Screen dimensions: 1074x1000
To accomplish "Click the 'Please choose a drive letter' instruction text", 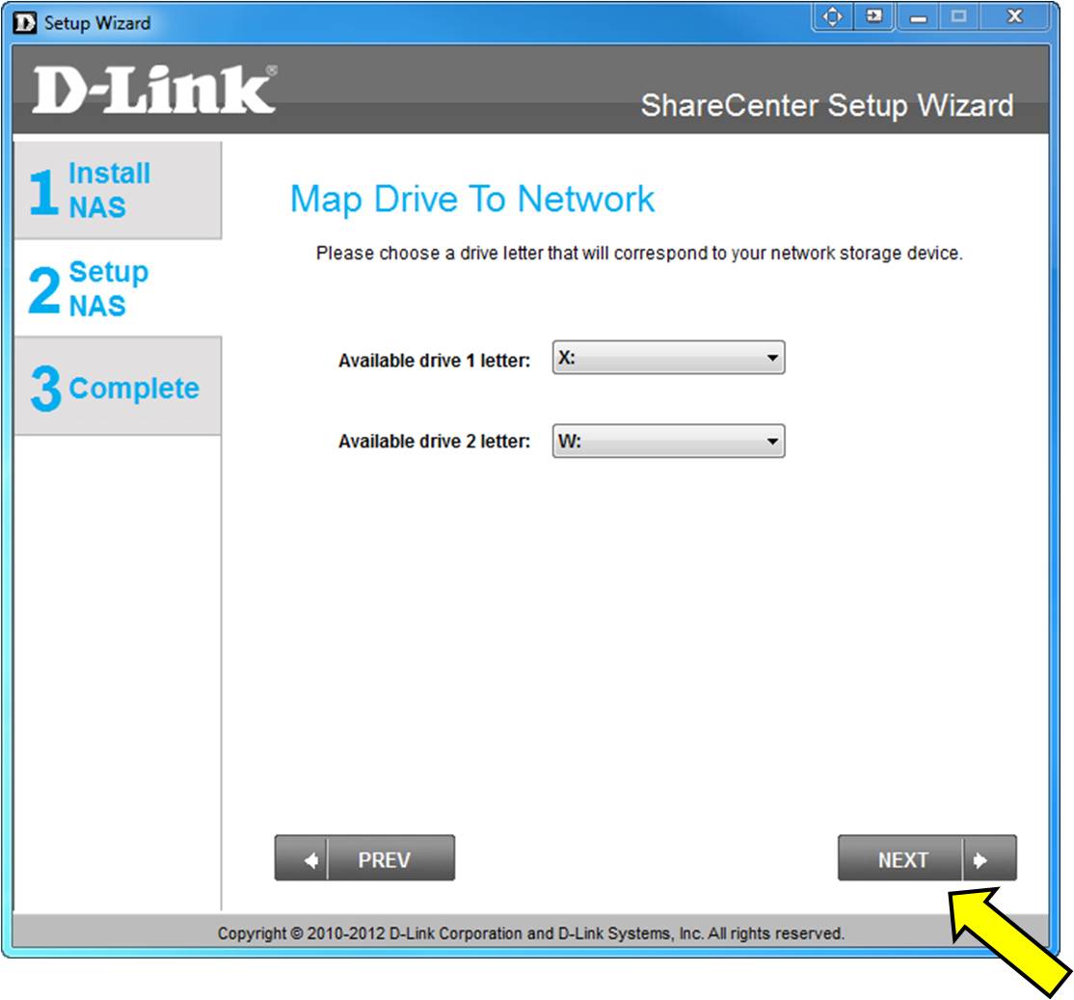I will coord(639,254).
